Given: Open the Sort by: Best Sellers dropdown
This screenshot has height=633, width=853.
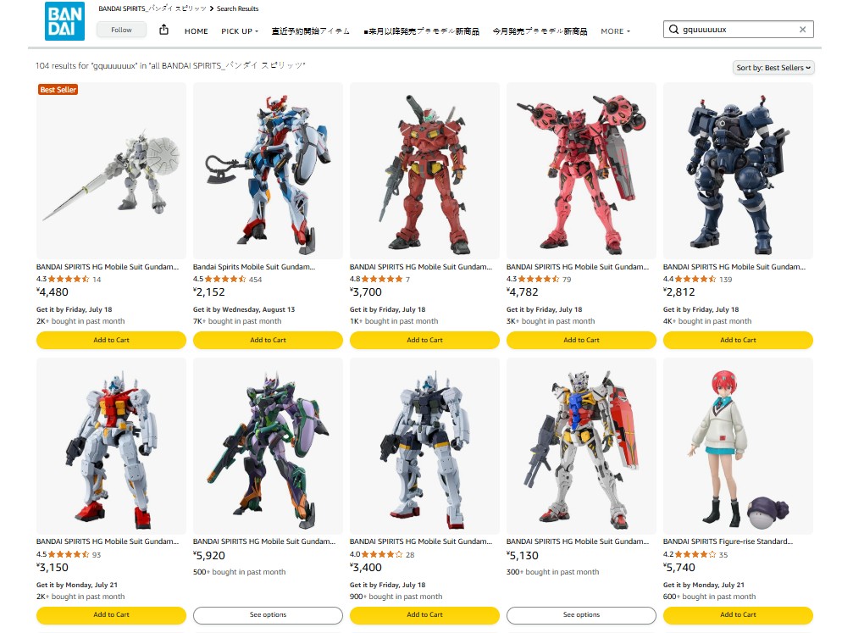Looking at the screenshot, I should point(773,68).
